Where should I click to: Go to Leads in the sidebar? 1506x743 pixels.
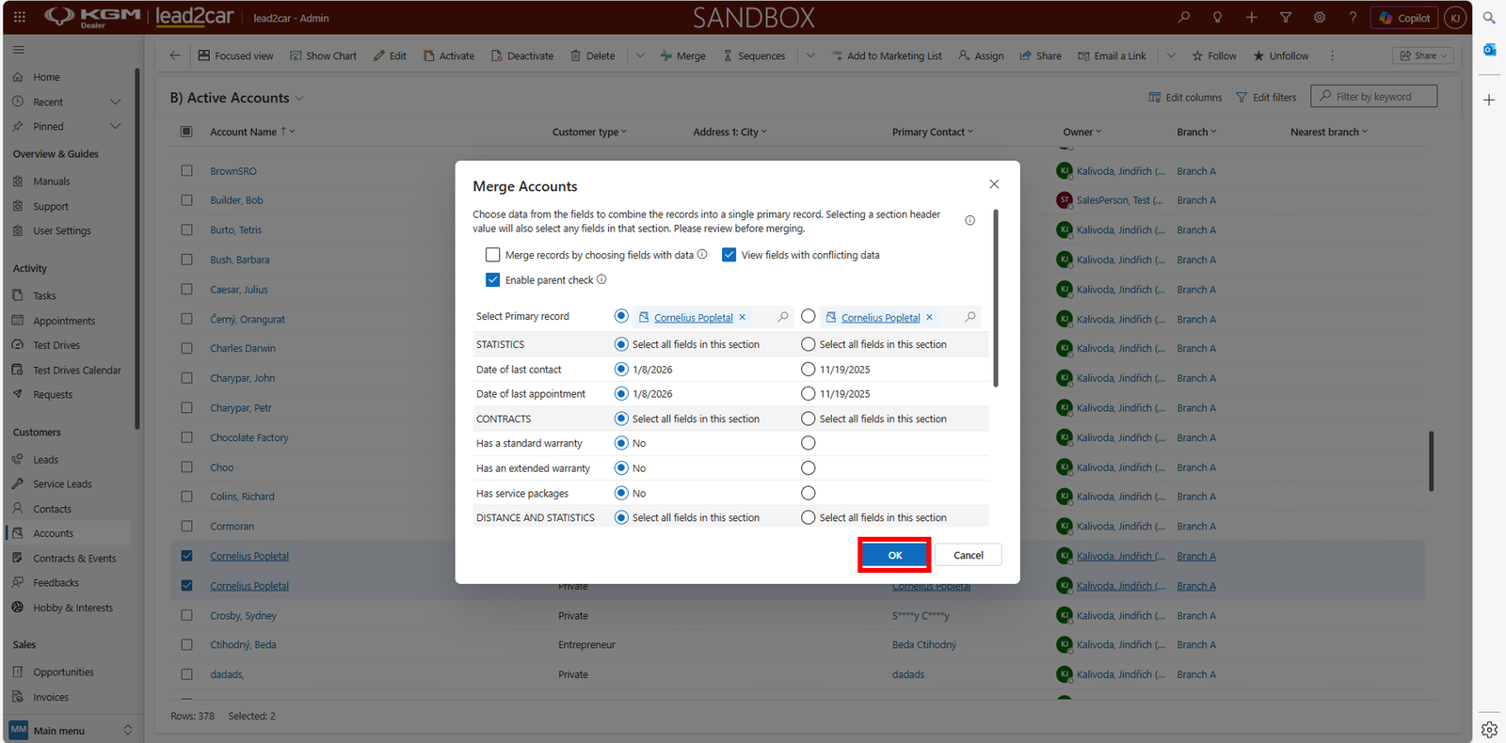click(x=45, y=460)
